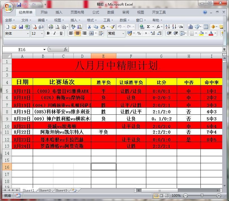Open the Insert Function fx icon
Screen dimensions: 229x201
(158, 27)
